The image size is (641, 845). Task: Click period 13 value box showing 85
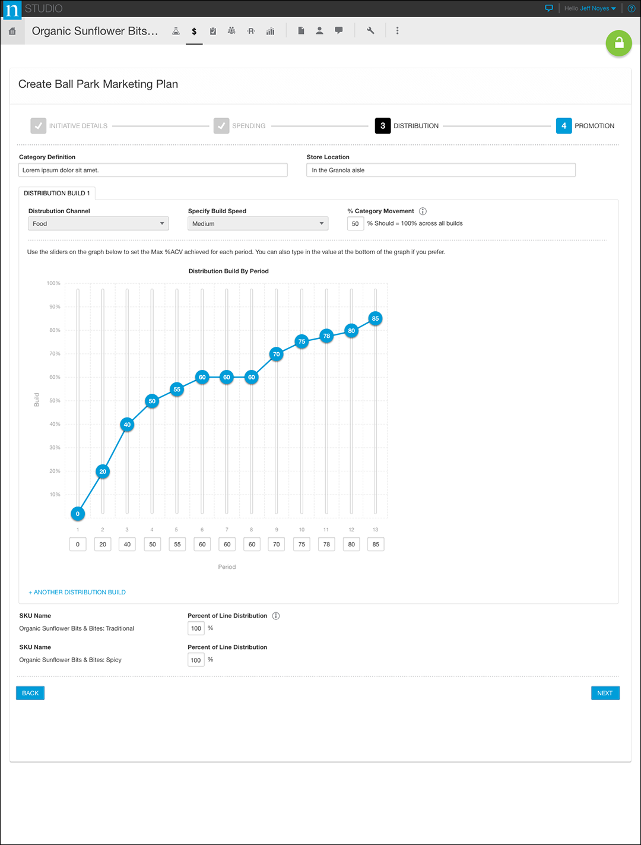pyautogui.click(x=376, y=545)
